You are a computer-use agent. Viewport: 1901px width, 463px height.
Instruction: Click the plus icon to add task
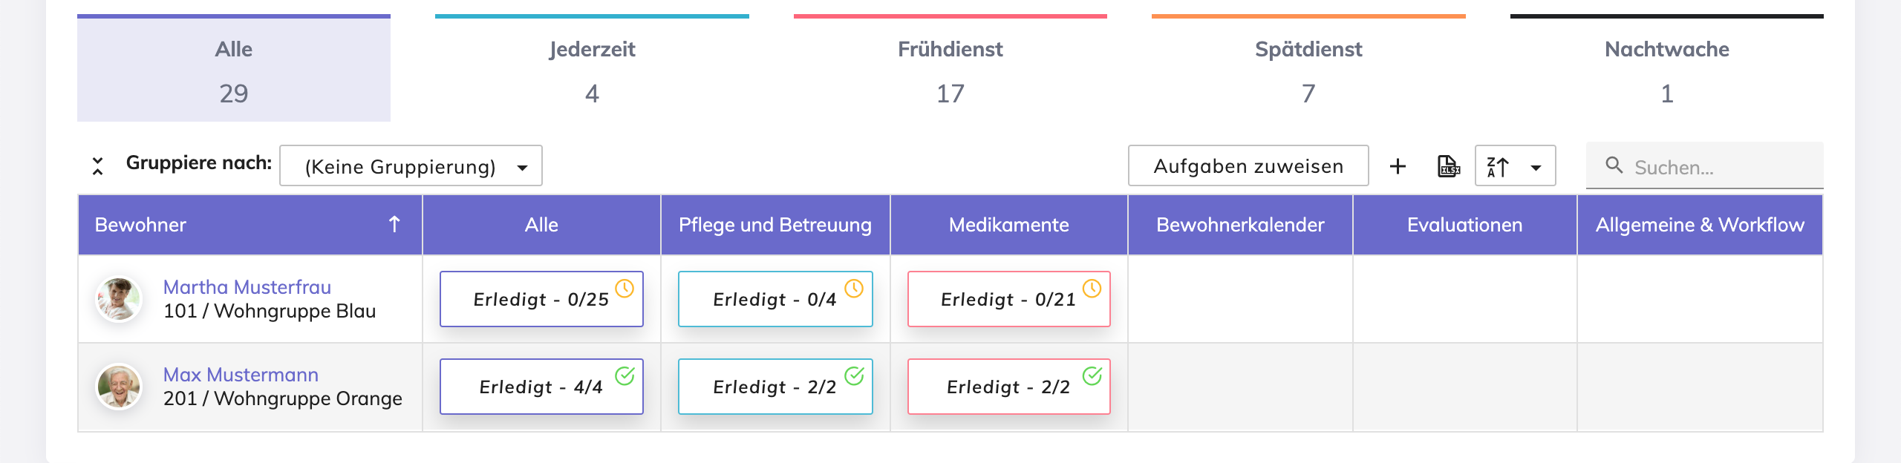tap(1398, 166)
